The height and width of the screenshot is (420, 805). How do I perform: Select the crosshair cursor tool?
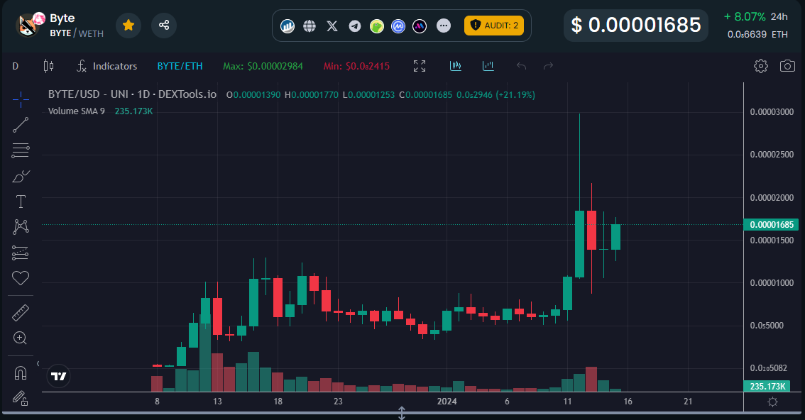(21, 99)
